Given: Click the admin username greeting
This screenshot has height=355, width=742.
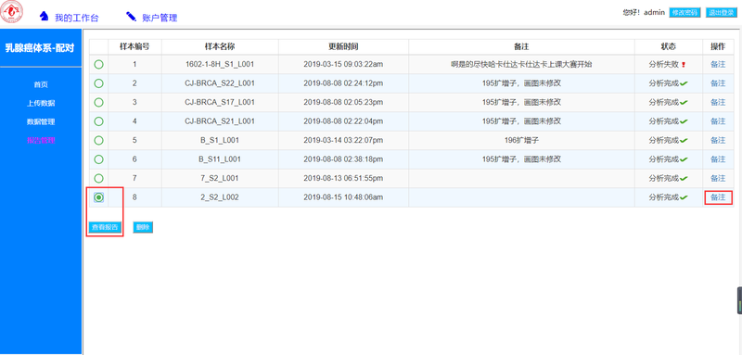Looking at the screenshot, I should pyautogui.click(x=644, y=12).
